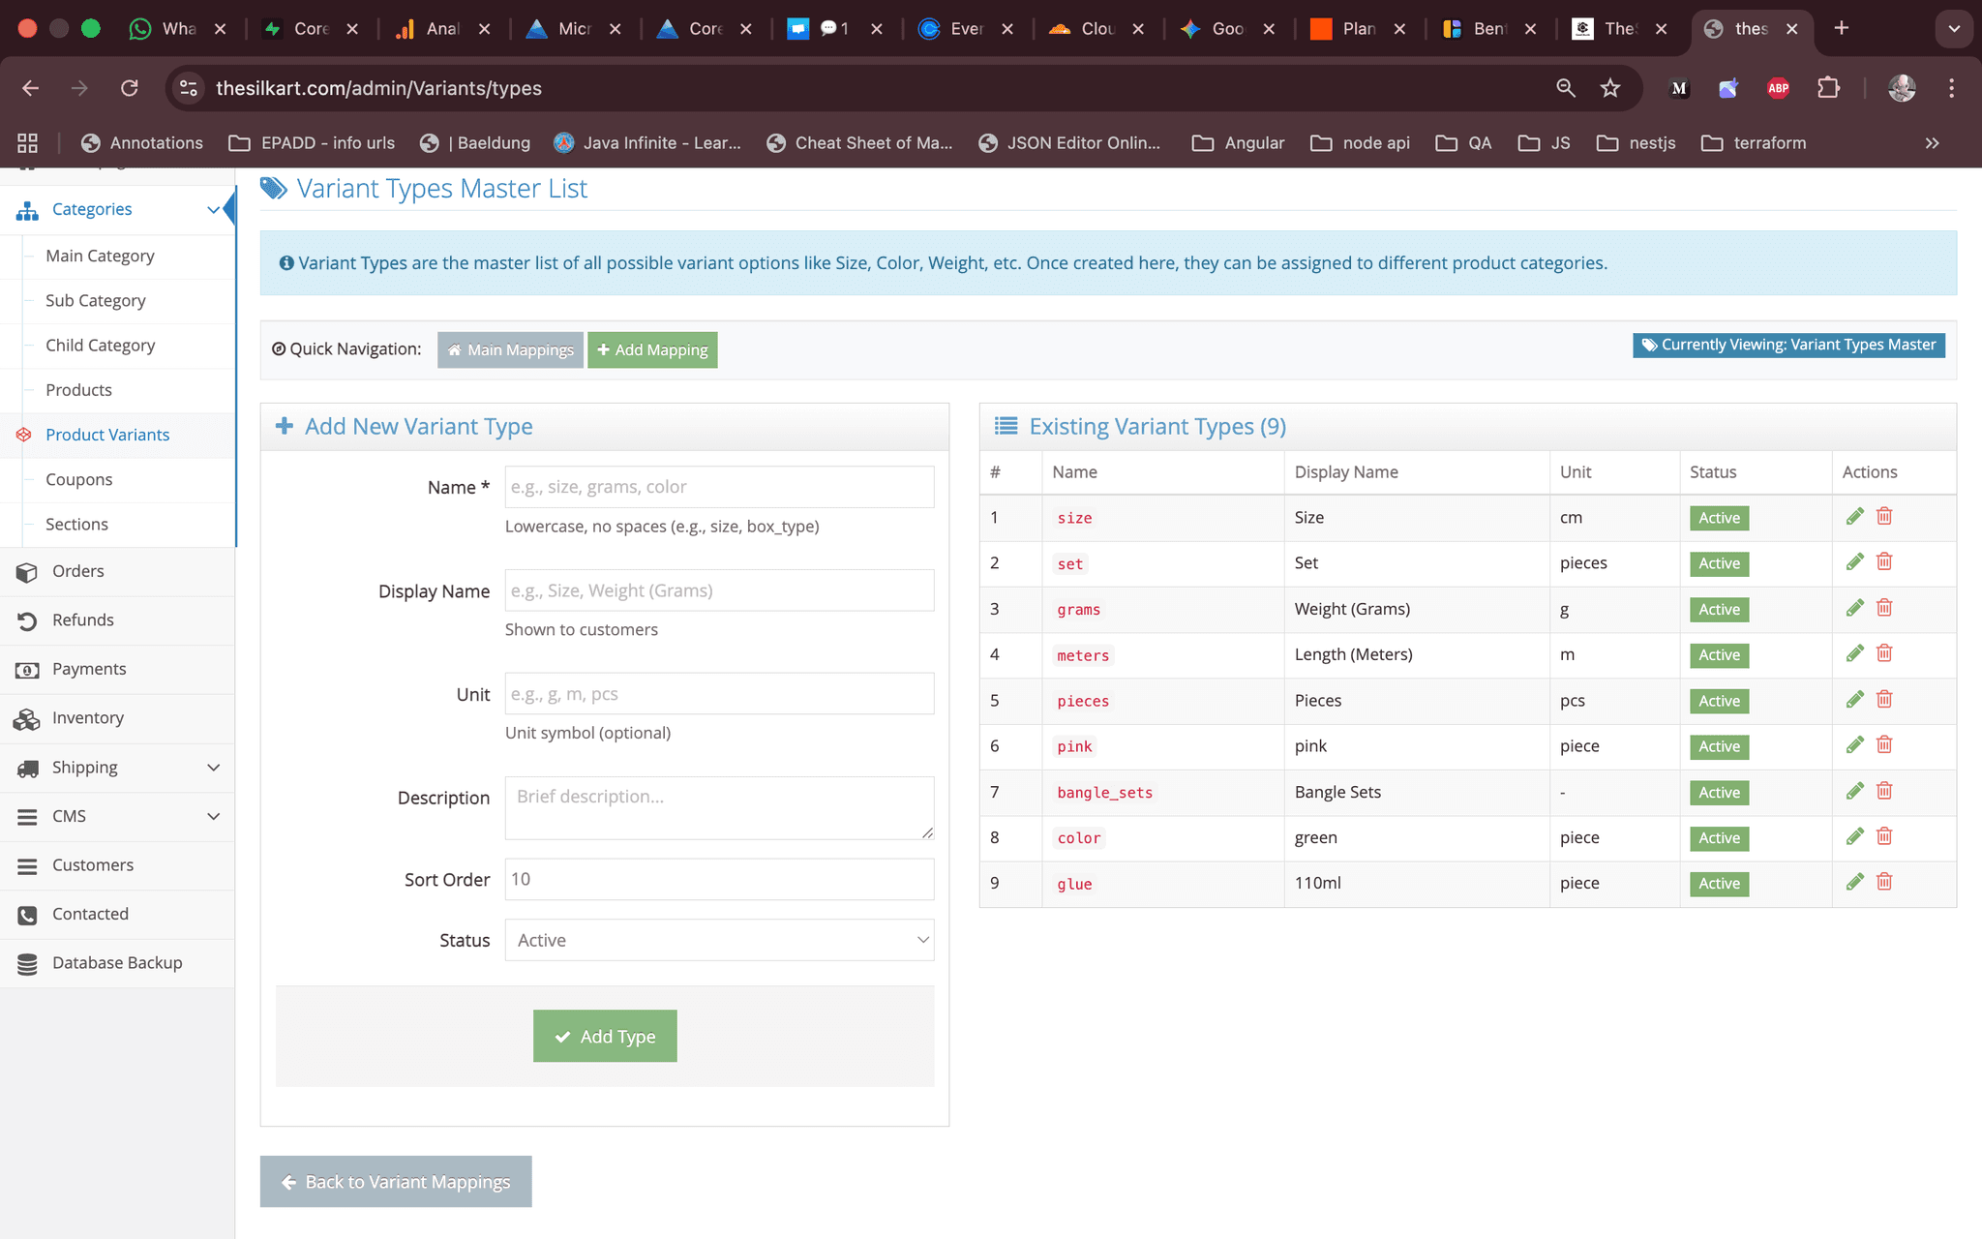The height and width of the screenshot is (1239, 1982).
Task: Click the Database Backup sidebar icon
Action: point(25,962)
